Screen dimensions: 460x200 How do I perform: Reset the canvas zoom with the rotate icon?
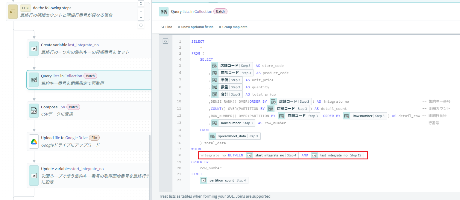(x=141, y=4)
